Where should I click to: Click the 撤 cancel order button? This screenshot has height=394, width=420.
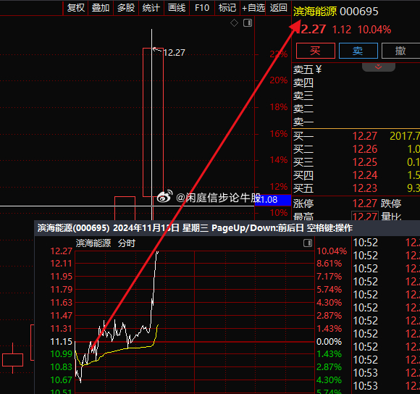coord(400,51)
